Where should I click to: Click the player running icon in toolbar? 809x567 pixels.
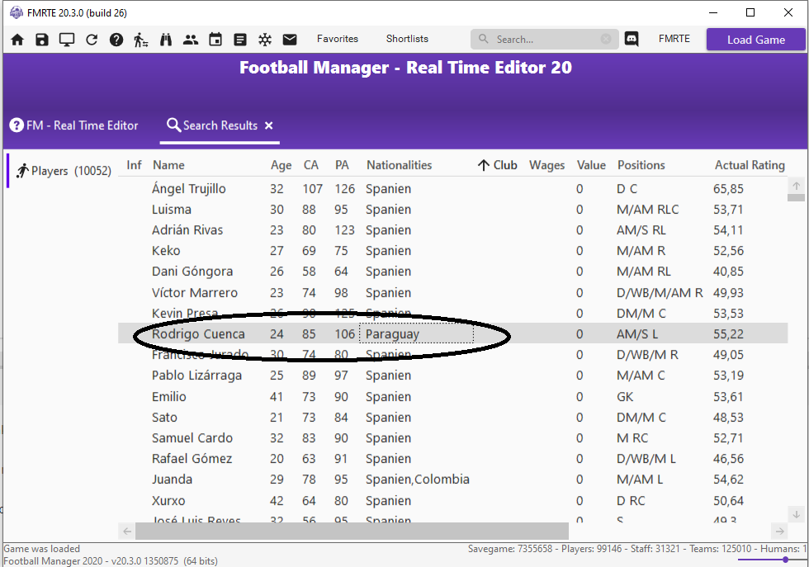coord(141,40)
